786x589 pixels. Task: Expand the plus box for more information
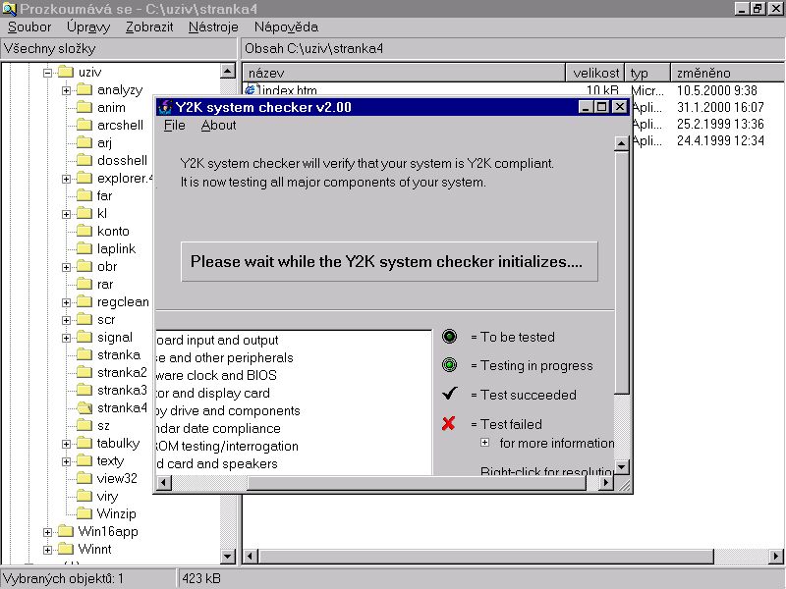(x=484, y=443)
